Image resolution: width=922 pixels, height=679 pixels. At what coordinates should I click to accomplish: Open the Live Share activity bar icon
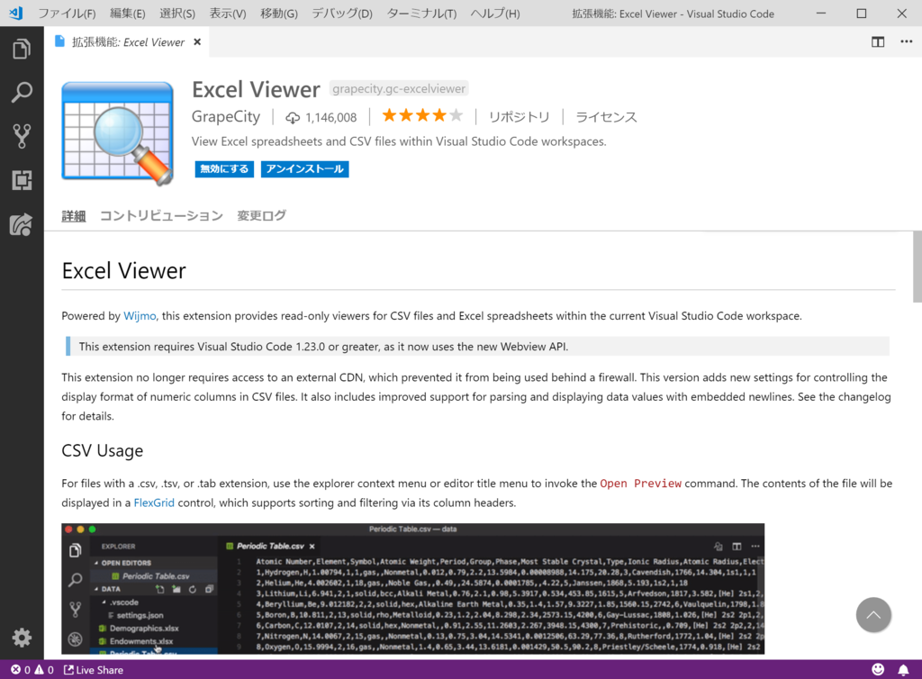point(22,224)
